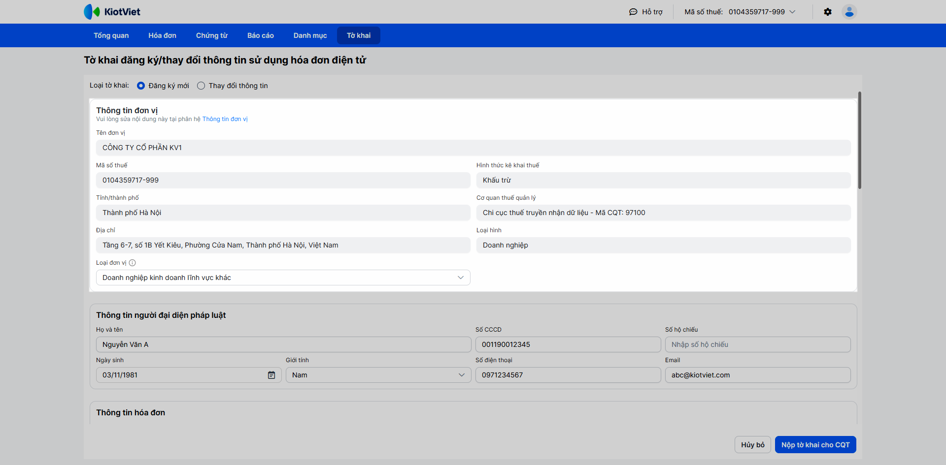Expand the Mã số thuế account dropdown

coord(792,12)
